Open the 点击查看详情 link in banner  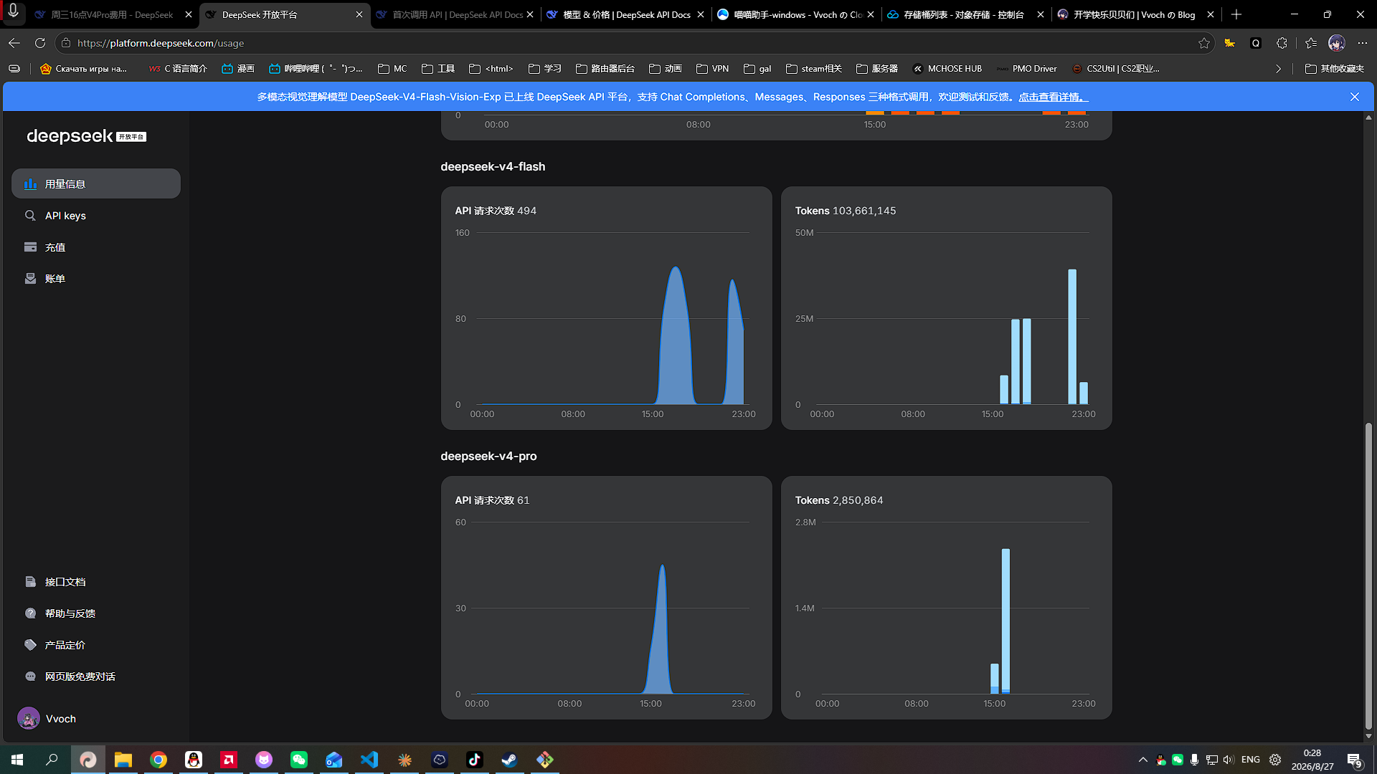(x=1054, y=97)
